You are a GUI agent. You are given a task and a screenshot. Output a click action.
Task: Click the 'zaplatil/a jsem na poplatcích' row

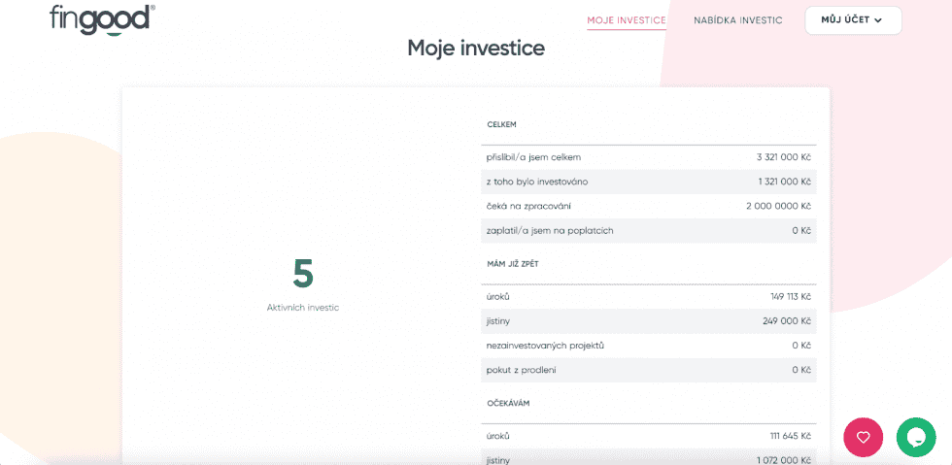click(x=648, y=230)
